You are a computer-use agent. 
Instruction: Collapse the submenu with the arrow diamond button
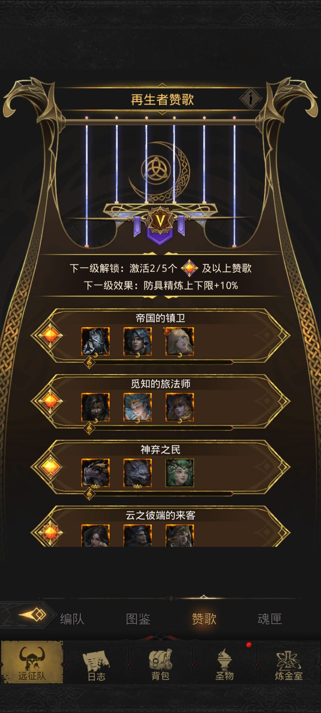point(33,615)
